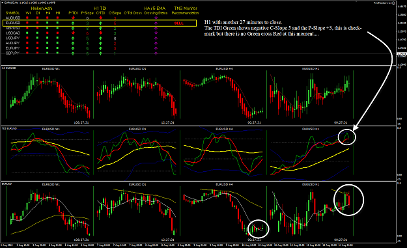Click the AUDUSD red C-TDI down arrow
The height and width of the screenshot is (248, 407).
pos(101,18)
